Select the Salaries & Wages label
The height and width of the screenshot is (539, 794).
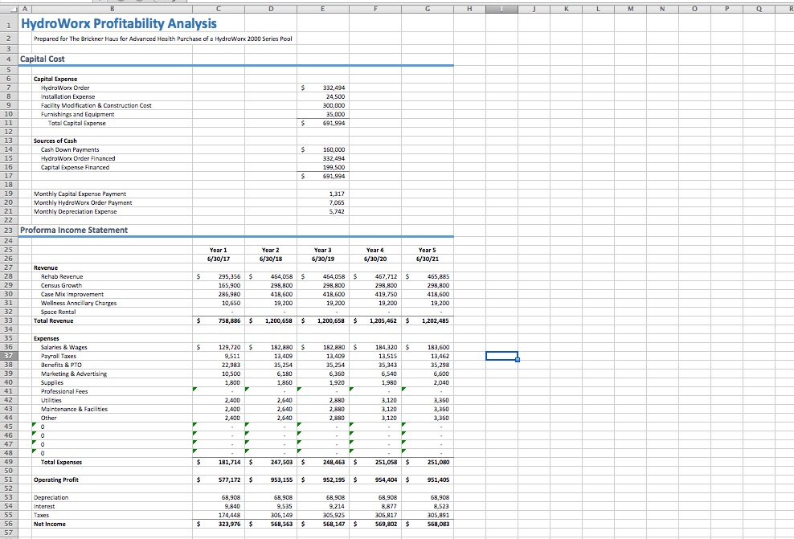[63, 348]
